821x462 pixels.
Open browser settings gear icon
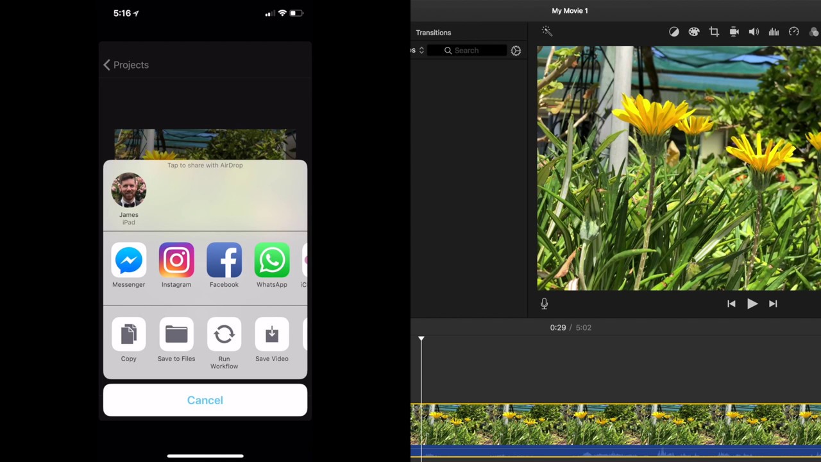516,50
